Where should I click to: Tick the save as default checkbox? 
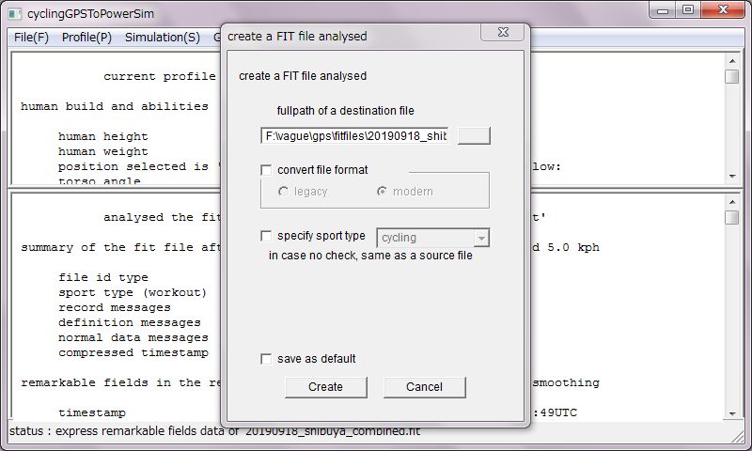tap(266, 359)
